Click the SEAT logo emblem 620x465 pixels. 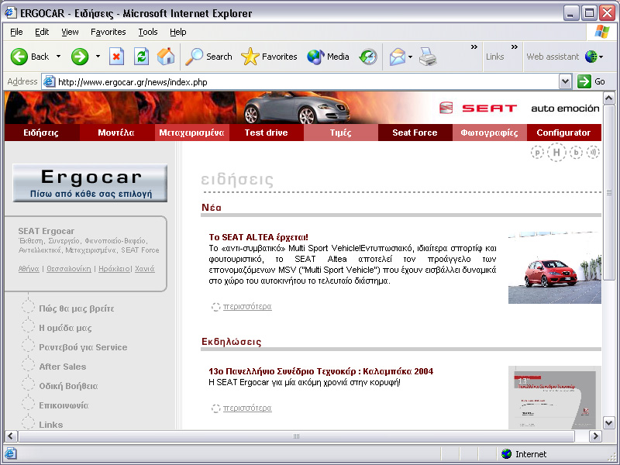click(446, 108)
